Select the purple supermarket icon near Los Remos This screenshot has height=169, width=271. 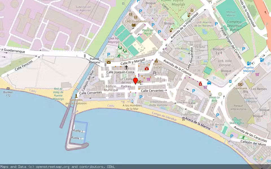click(x=257, y=74)
